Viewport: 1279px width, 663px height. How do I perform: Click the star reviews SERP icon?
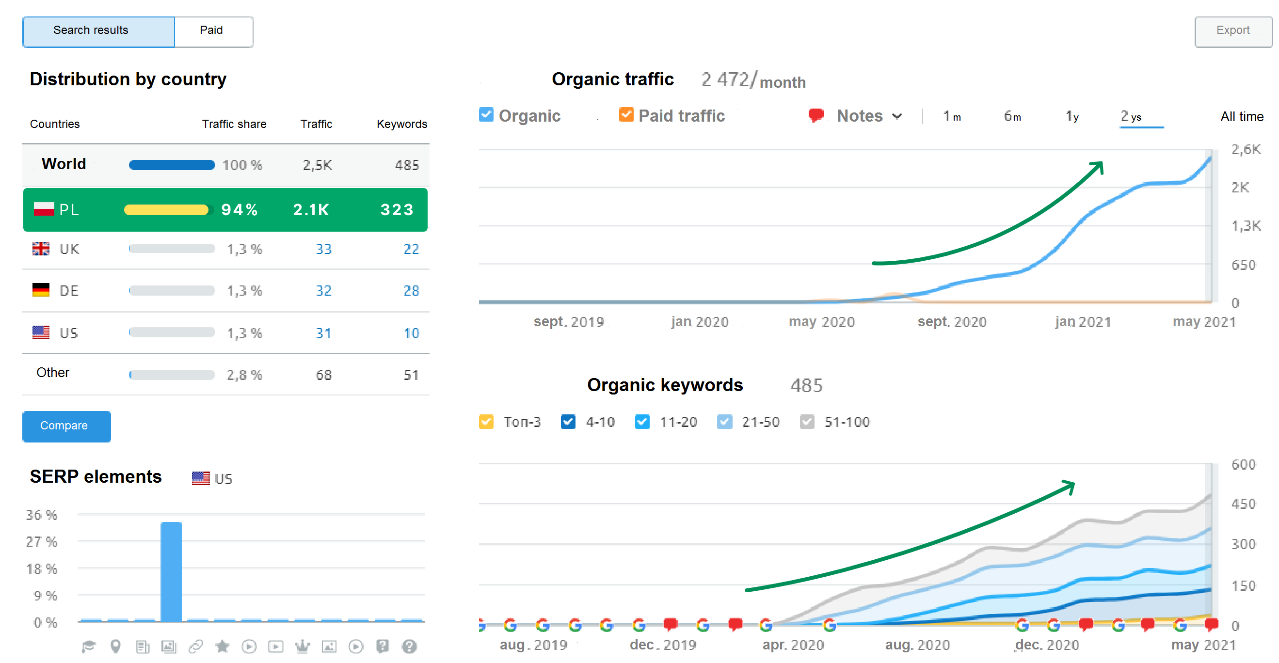[222, 646]
